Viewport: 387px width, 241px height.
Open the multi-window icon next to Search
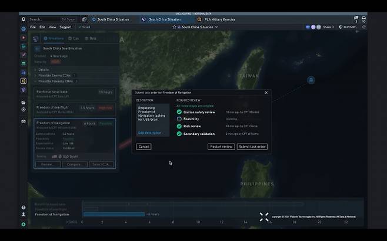point(85,19)
